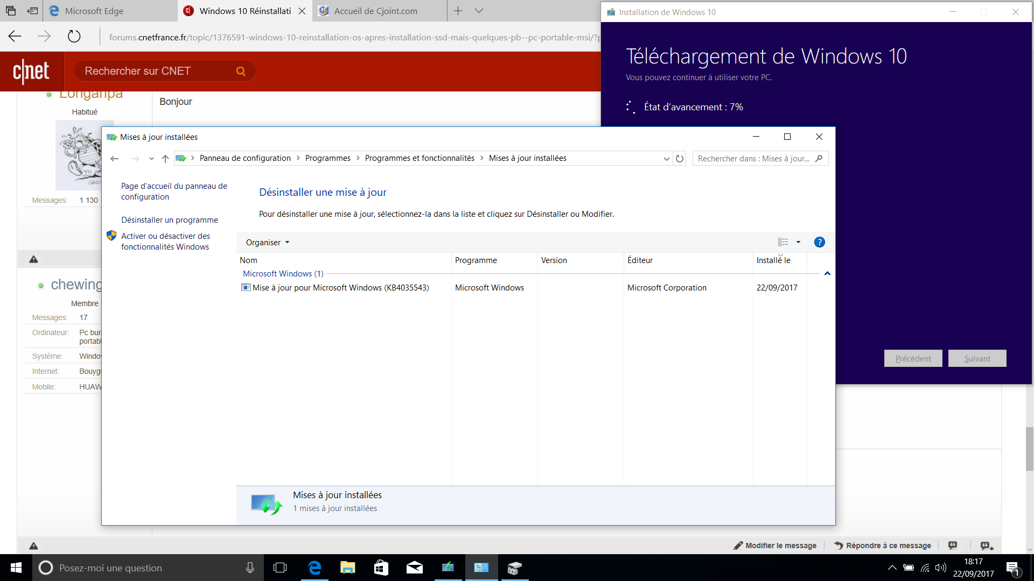Change view layout icon

(x=783, y=242)
